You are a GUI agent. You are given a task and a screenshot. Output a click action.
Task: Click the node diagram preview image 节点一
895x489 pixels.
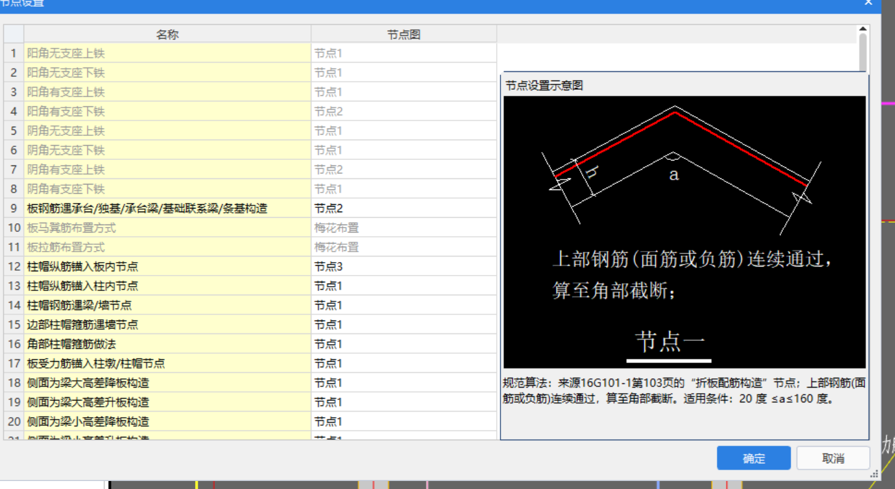point(684,232)
